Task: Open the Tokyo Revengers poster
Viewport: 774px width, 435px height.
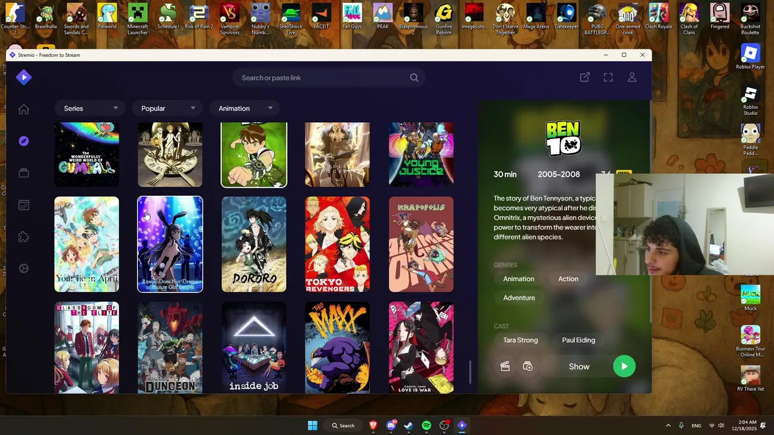Action: 337,244
